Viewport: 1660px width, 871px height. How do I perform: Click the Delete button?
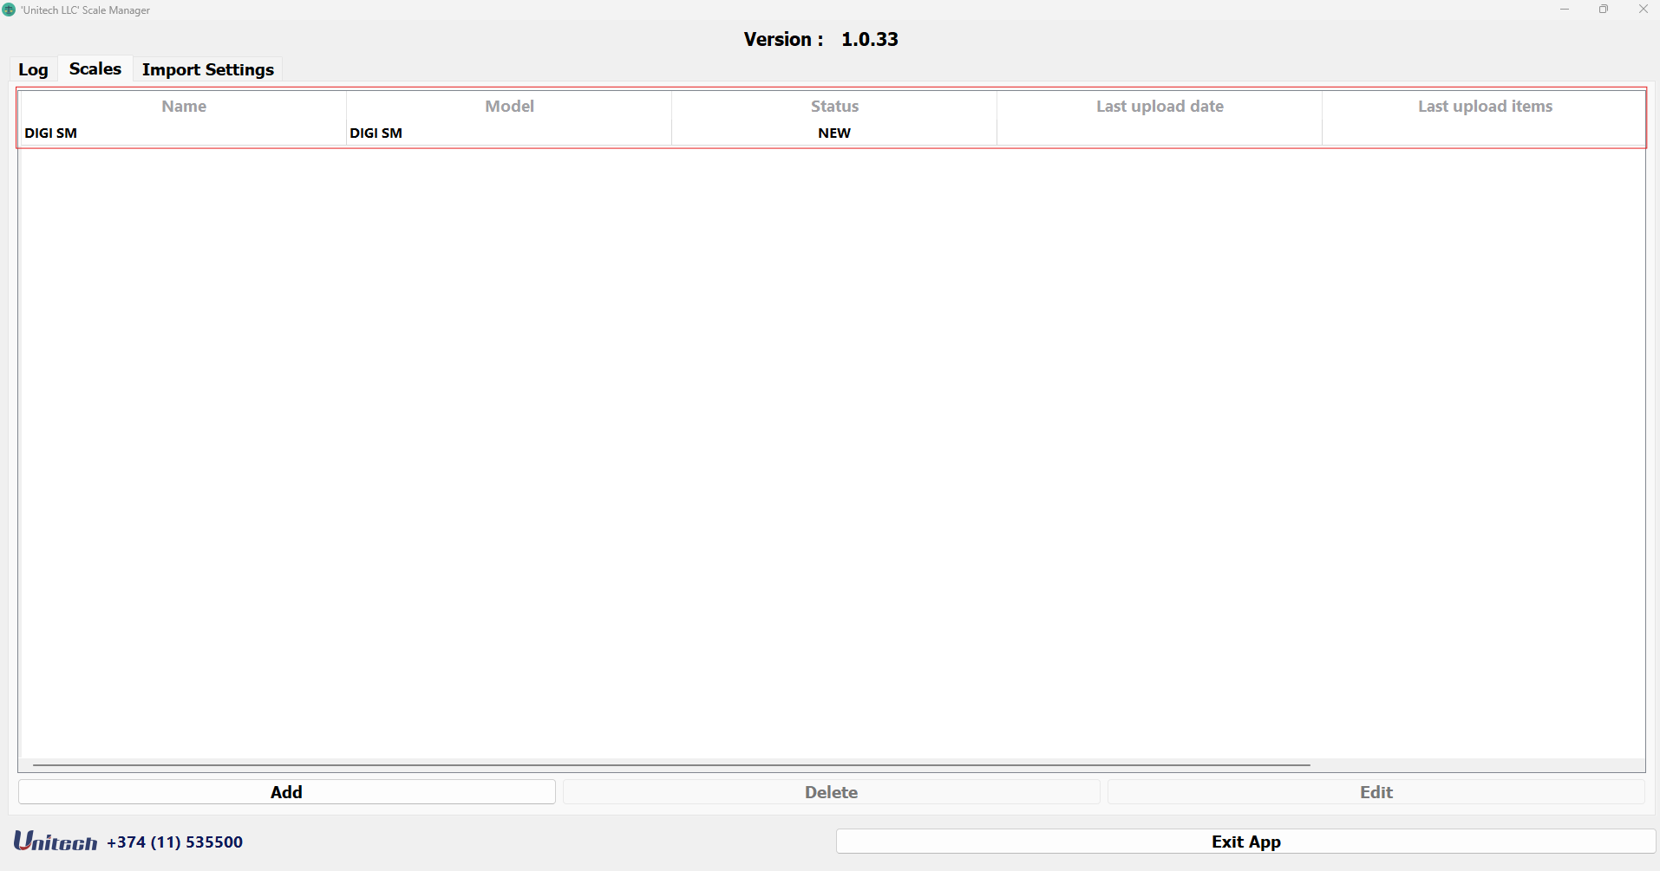(x=832, y=792)
